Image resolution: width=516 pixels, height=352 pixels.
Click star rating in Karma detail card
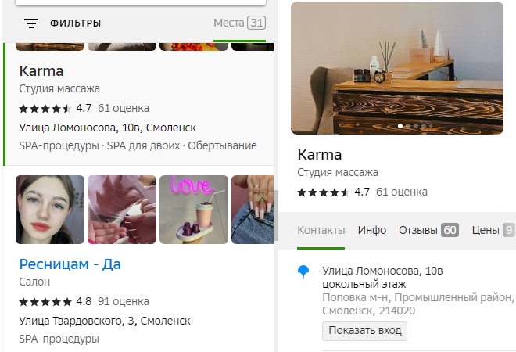[x=324, y=192]
